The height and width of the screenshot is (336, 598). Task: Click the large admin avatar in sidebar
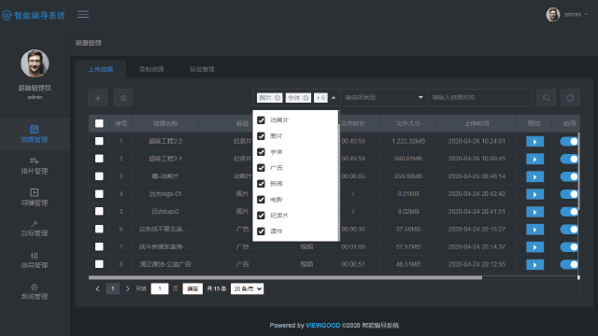pos(35,63)
